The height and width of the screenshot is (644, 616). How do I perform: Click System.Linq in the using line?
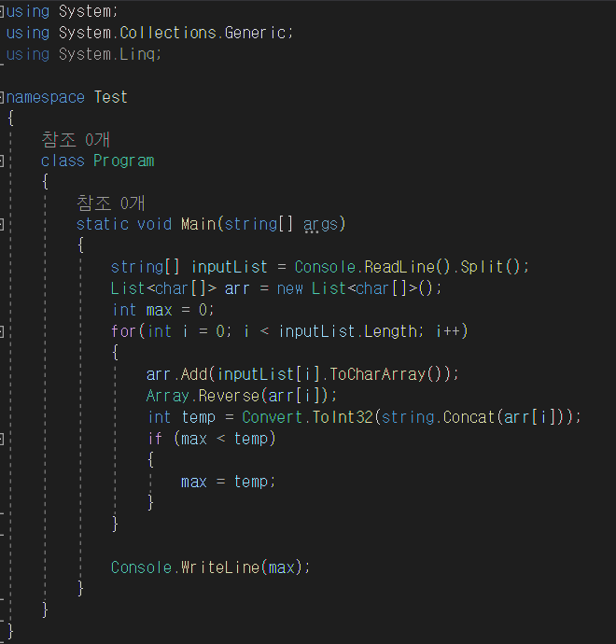coord(106,55)
